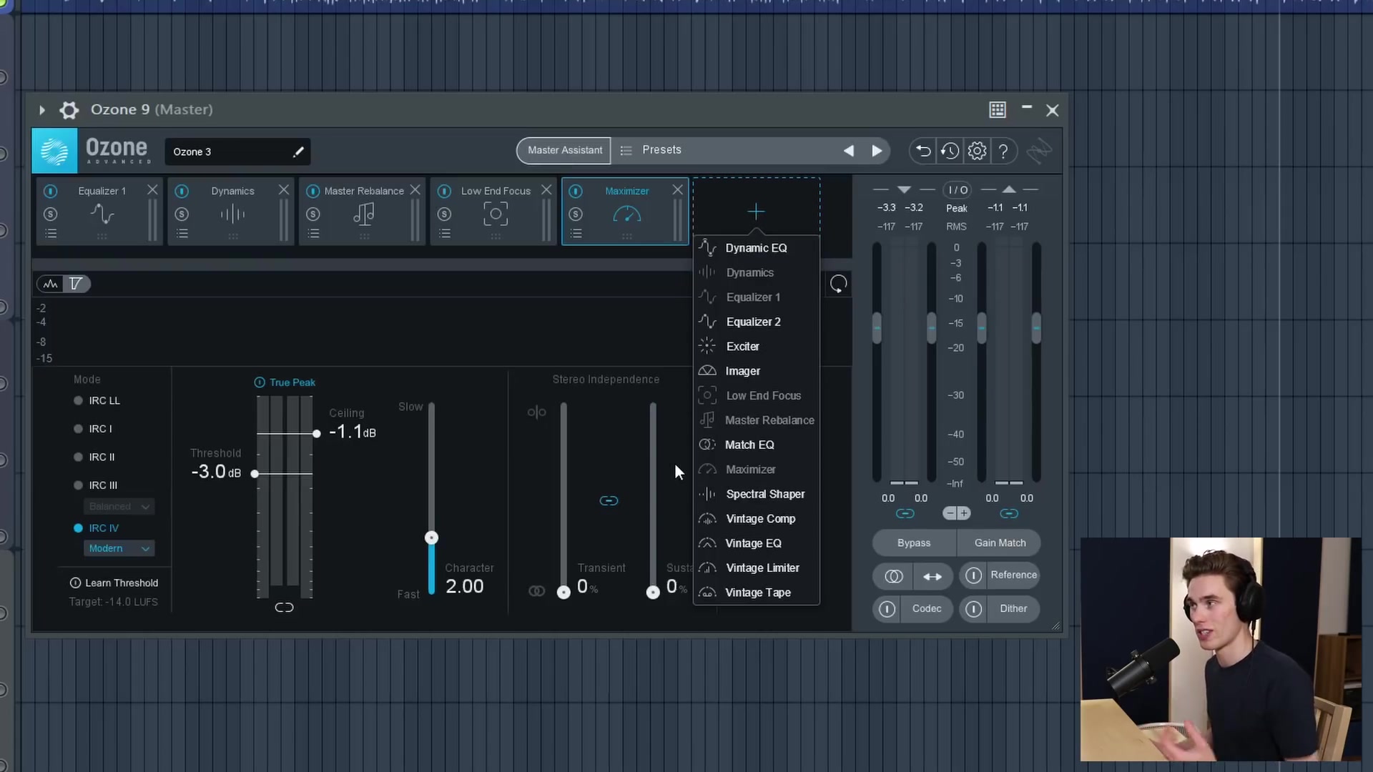Choose Vintage Limiter from module menu
This screenshot has width=1373, height=772.
[x=756, y=568]
